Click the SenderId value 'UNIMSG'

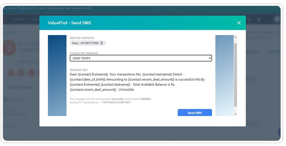click(x=146, y=99)
